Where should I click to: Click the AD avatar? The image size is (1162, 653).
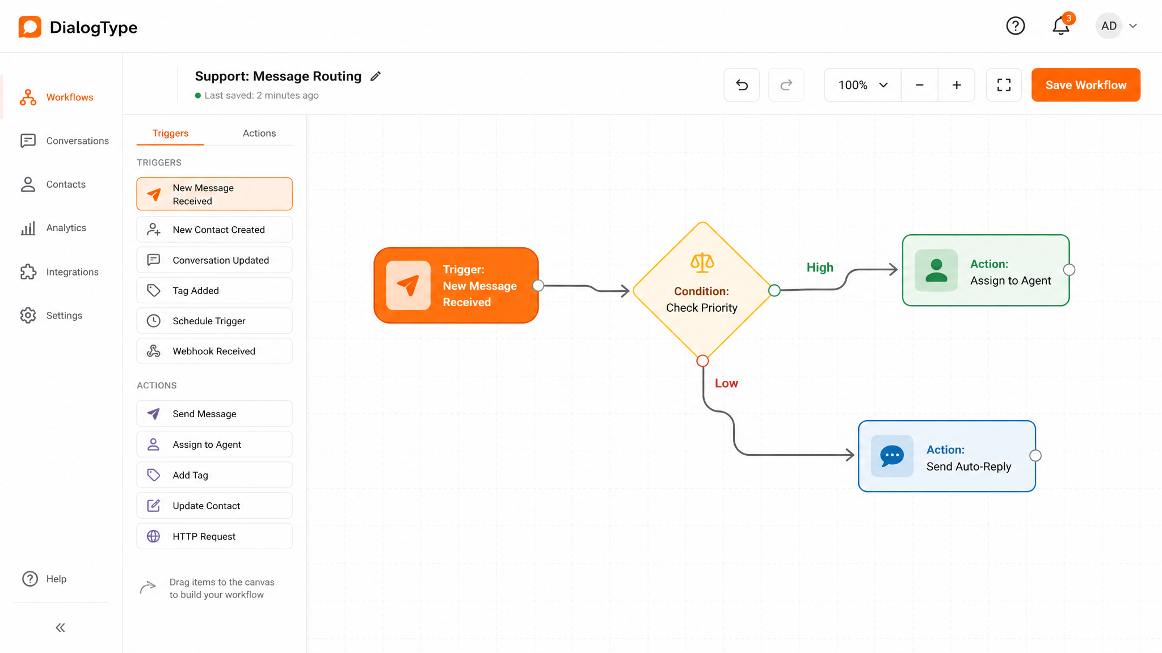click(1109, 26)
